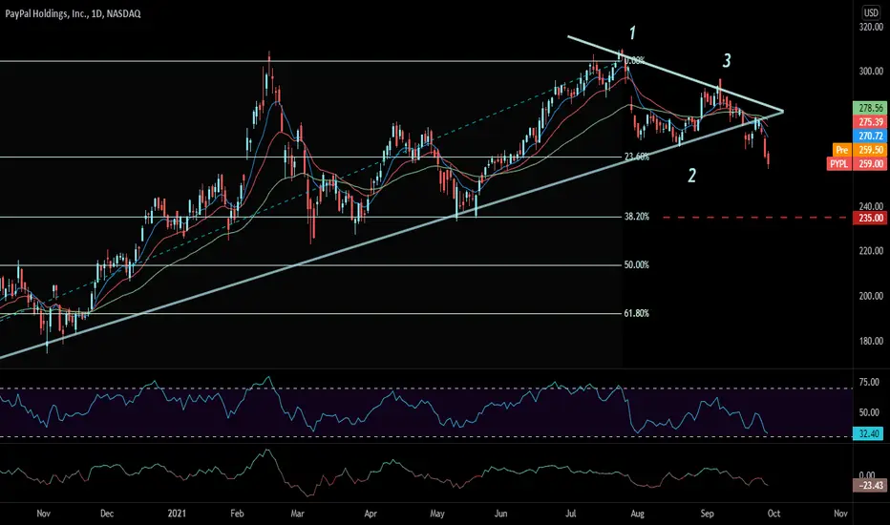890x525 pixels.
Task: Click the 32.40 RSI value label
Action: (x=868, y=434)
